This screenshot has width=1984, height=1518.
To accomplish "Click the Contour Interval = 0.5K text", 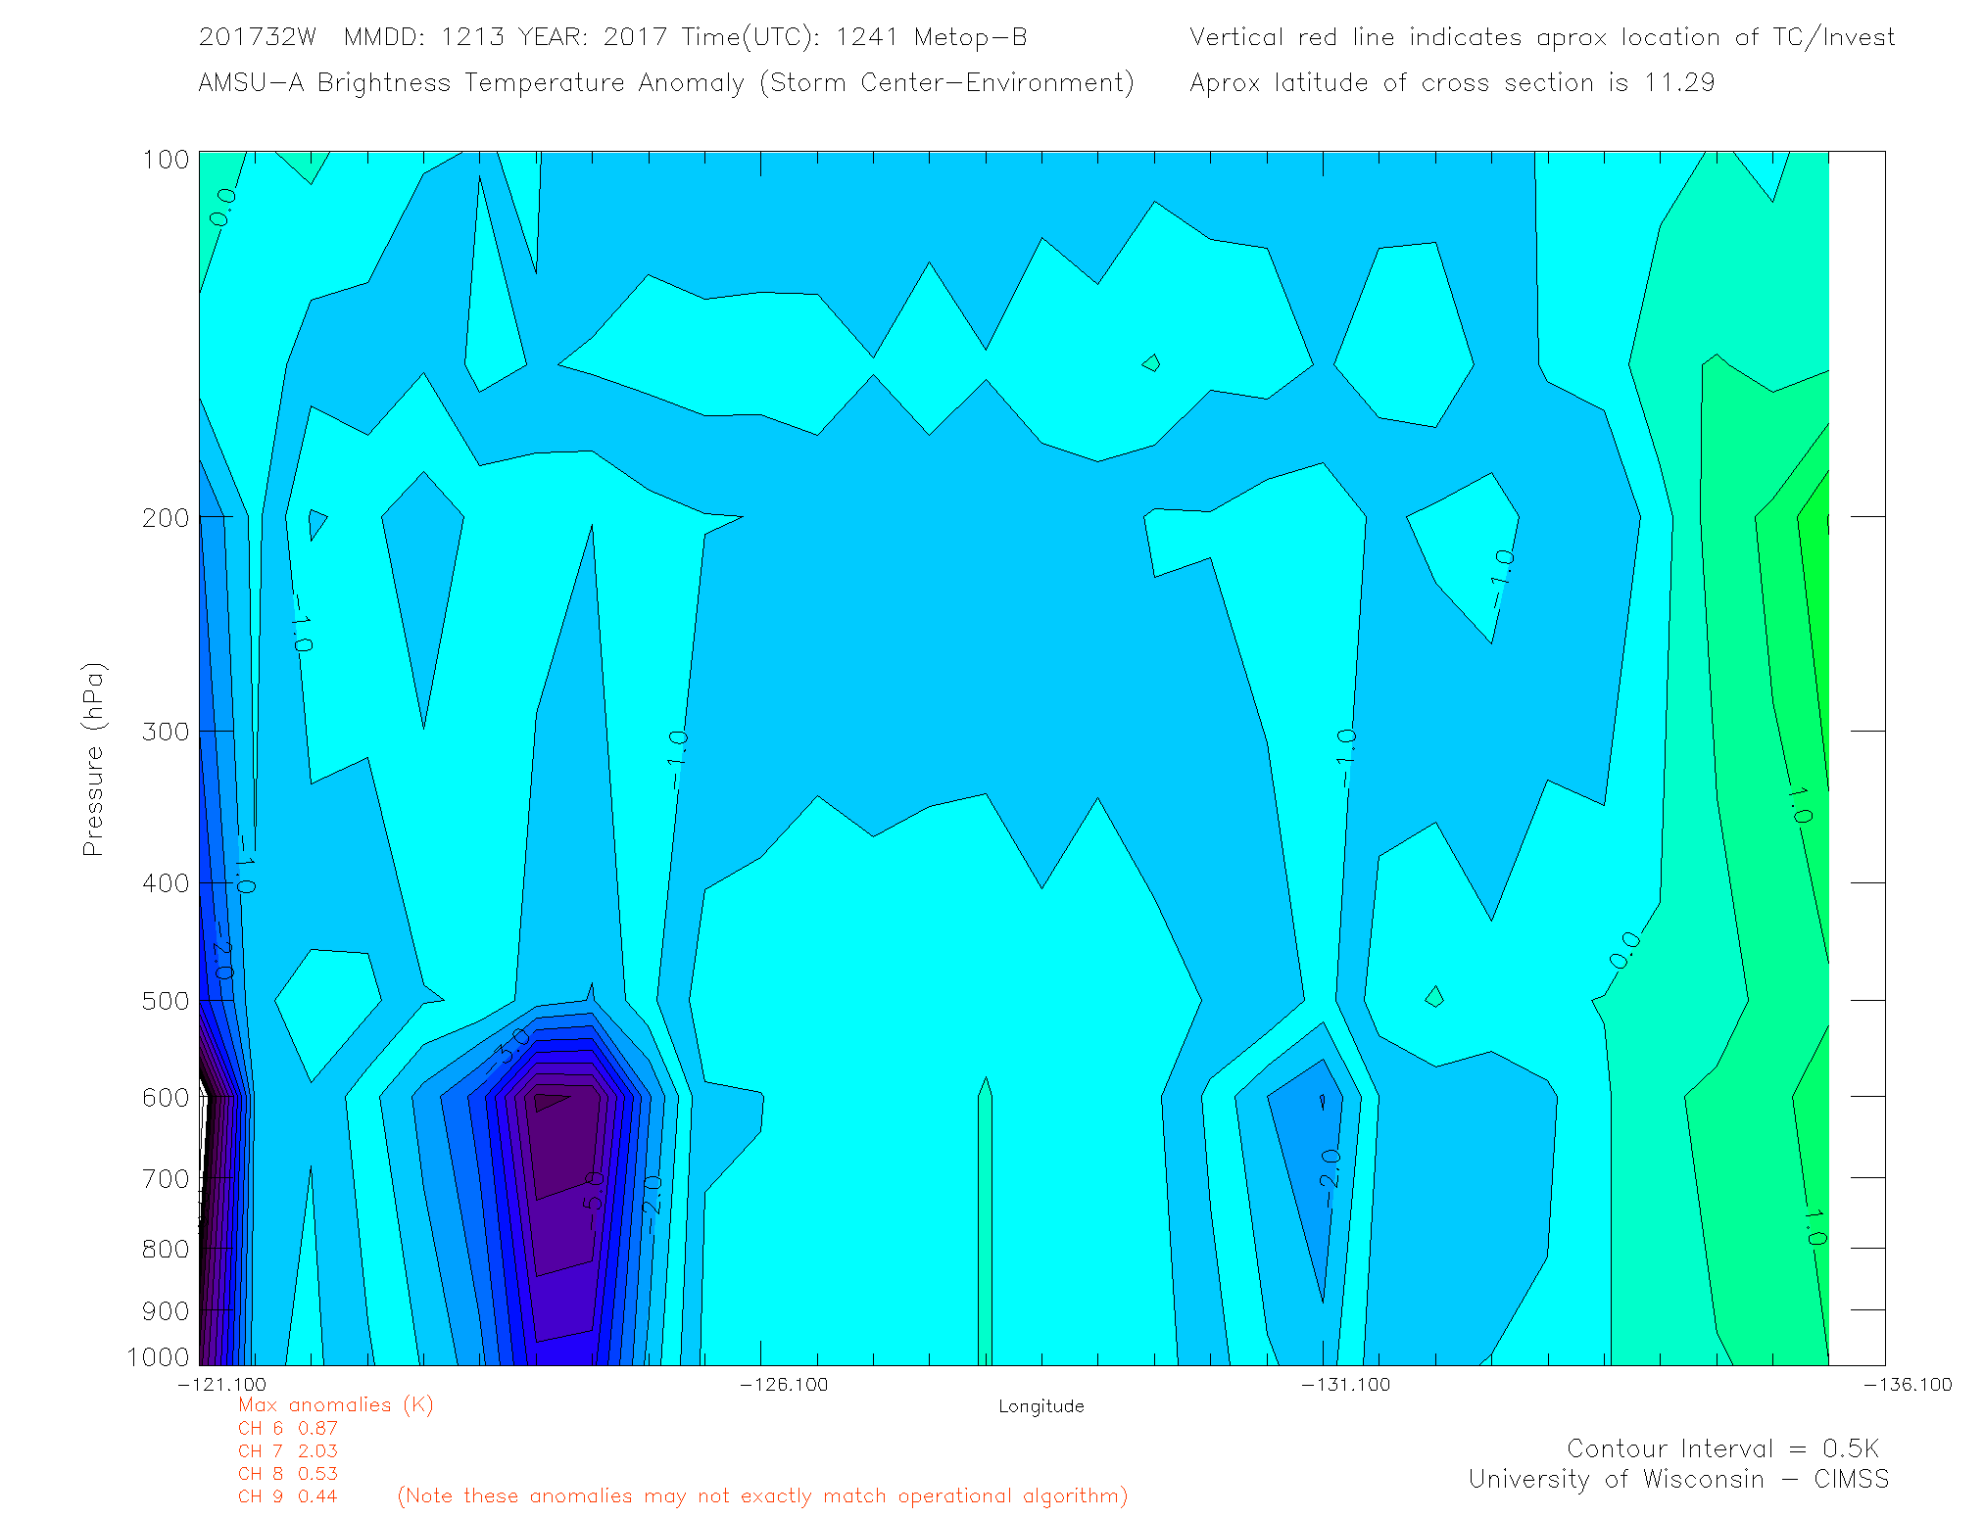I will [1722, 1448].
